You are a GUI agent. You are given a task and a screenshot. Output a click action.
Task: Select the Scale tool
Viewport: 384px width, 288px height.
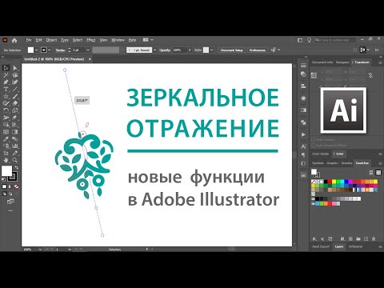tap(15, 110)
